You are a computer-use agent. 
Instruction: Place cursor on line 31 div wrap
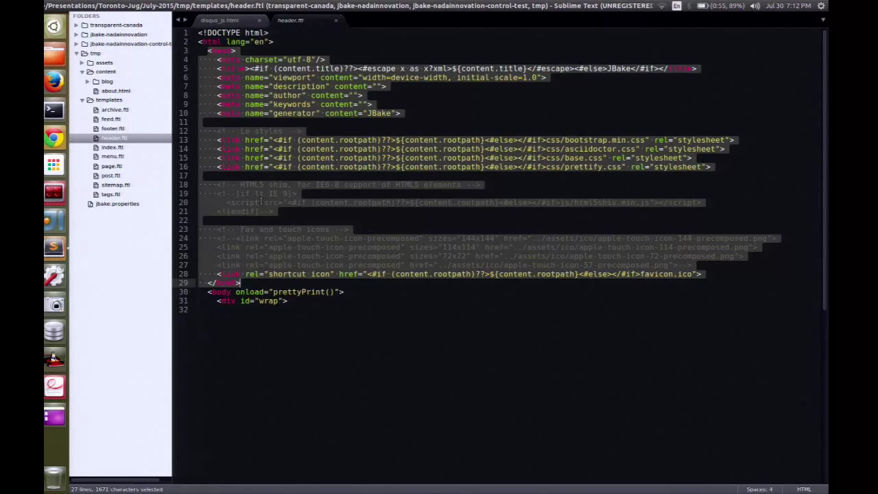coord(252,301)
